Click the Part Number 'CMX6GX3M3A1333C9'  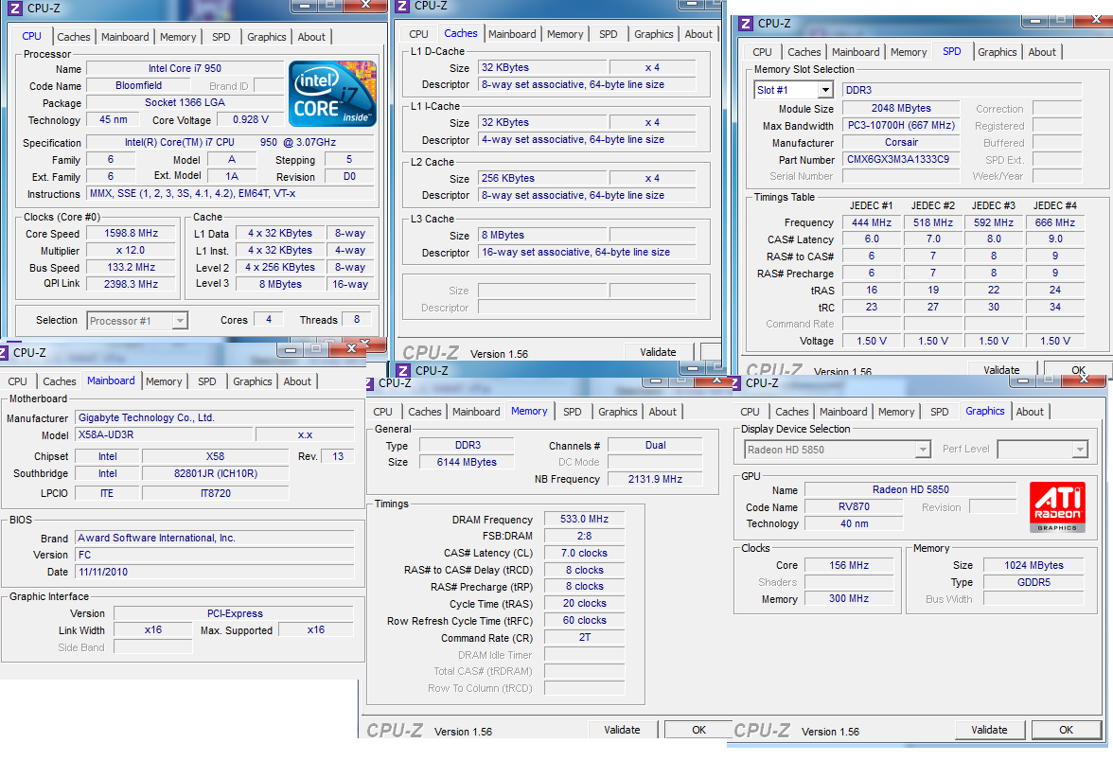pyautogui.click(x=900, y=160)
